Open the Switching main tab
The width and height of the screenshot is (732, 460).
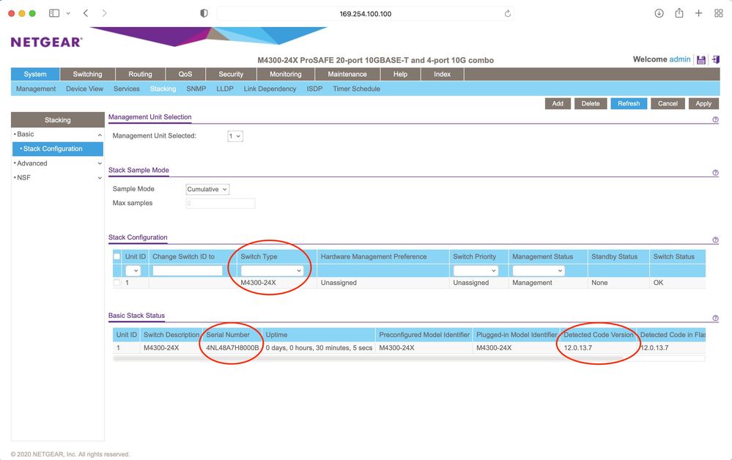pos(87,74)
